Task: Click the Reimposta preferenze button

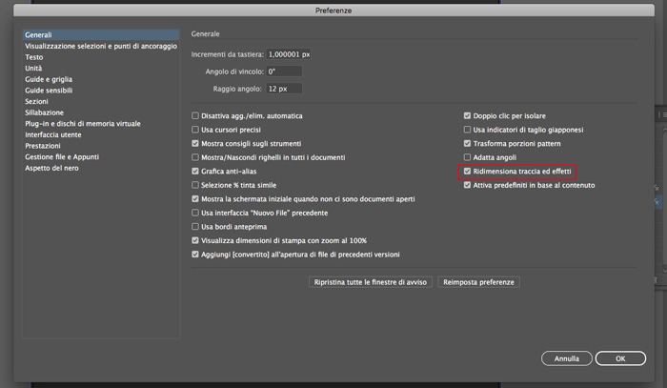Action: coord(478,282)
